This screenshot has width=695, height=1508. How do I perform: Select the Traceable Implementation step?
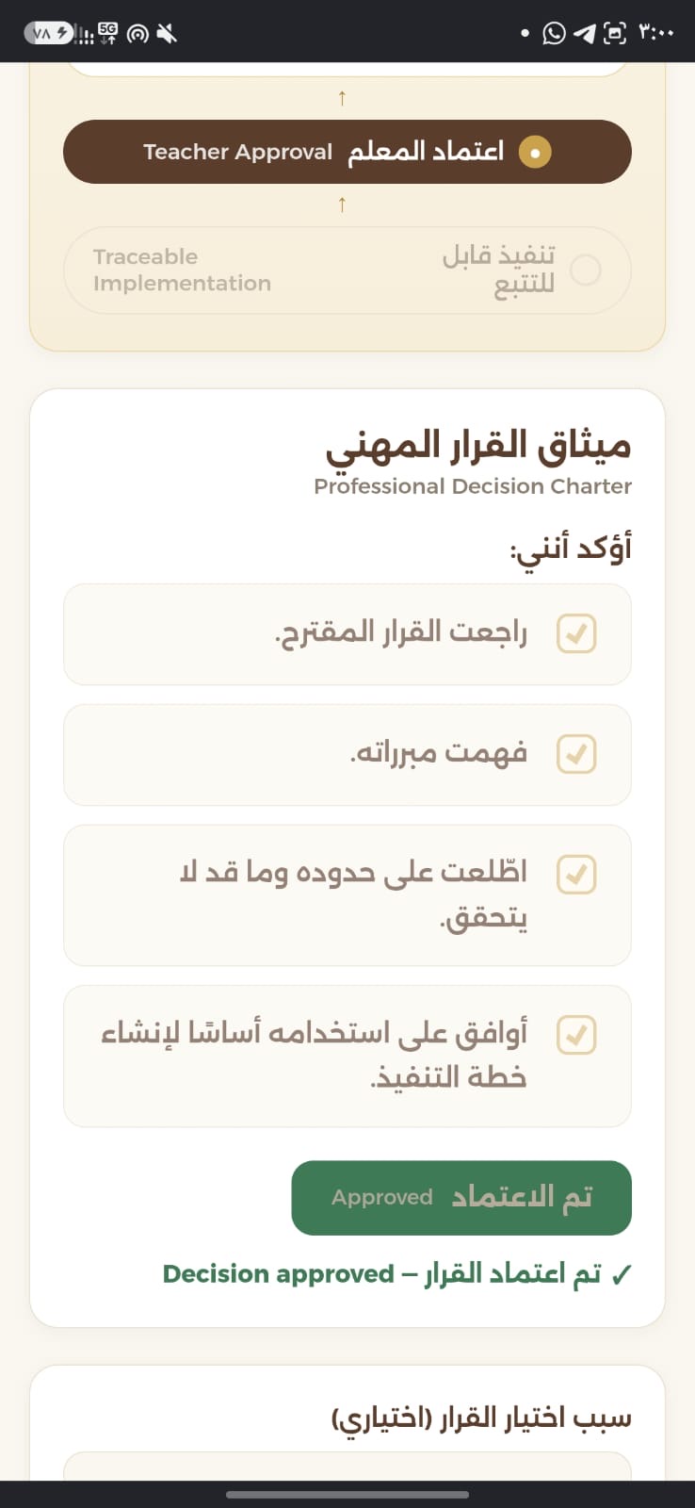pos(347,270)
